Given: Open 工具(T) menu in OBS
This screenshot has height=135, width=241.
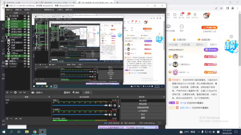Looking at the screenshot, I should (x=60, y=10).
